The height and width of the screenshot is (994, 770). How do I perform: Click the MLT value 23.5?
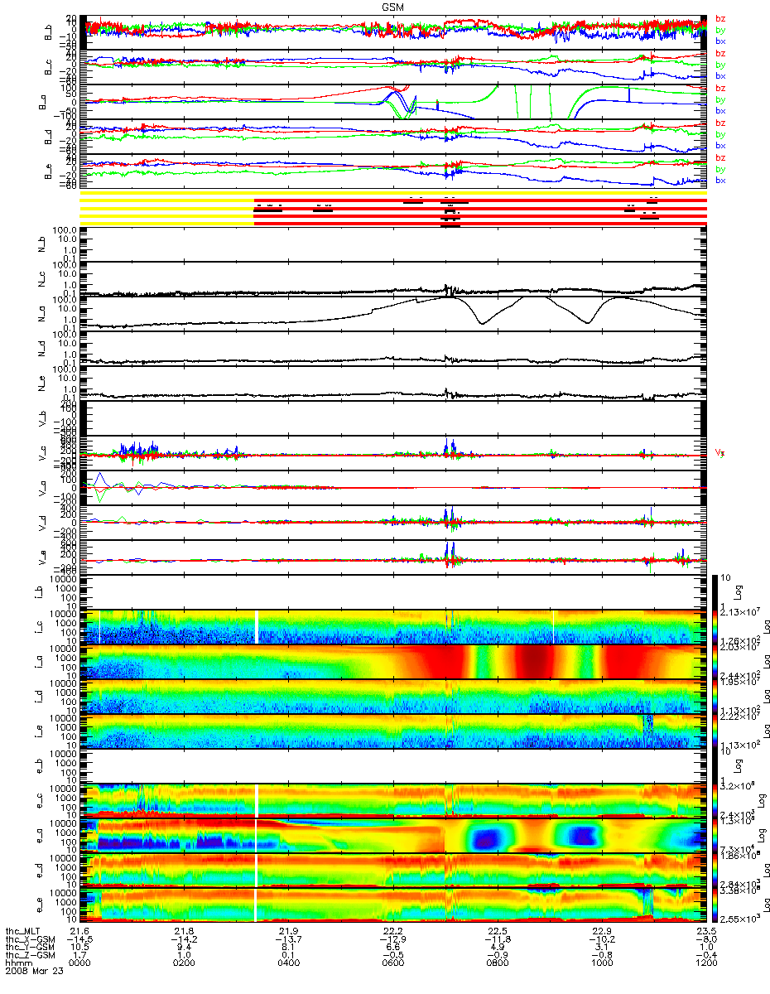tap(705, 933)
